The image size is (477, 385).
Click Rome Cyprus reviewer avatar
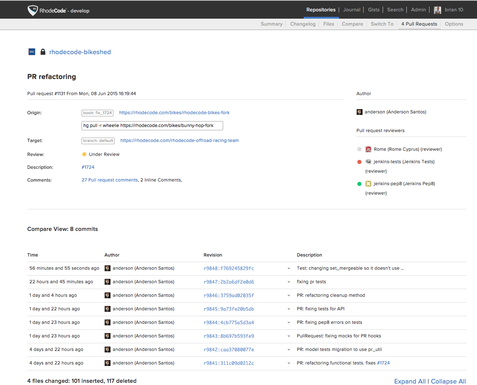368,149
